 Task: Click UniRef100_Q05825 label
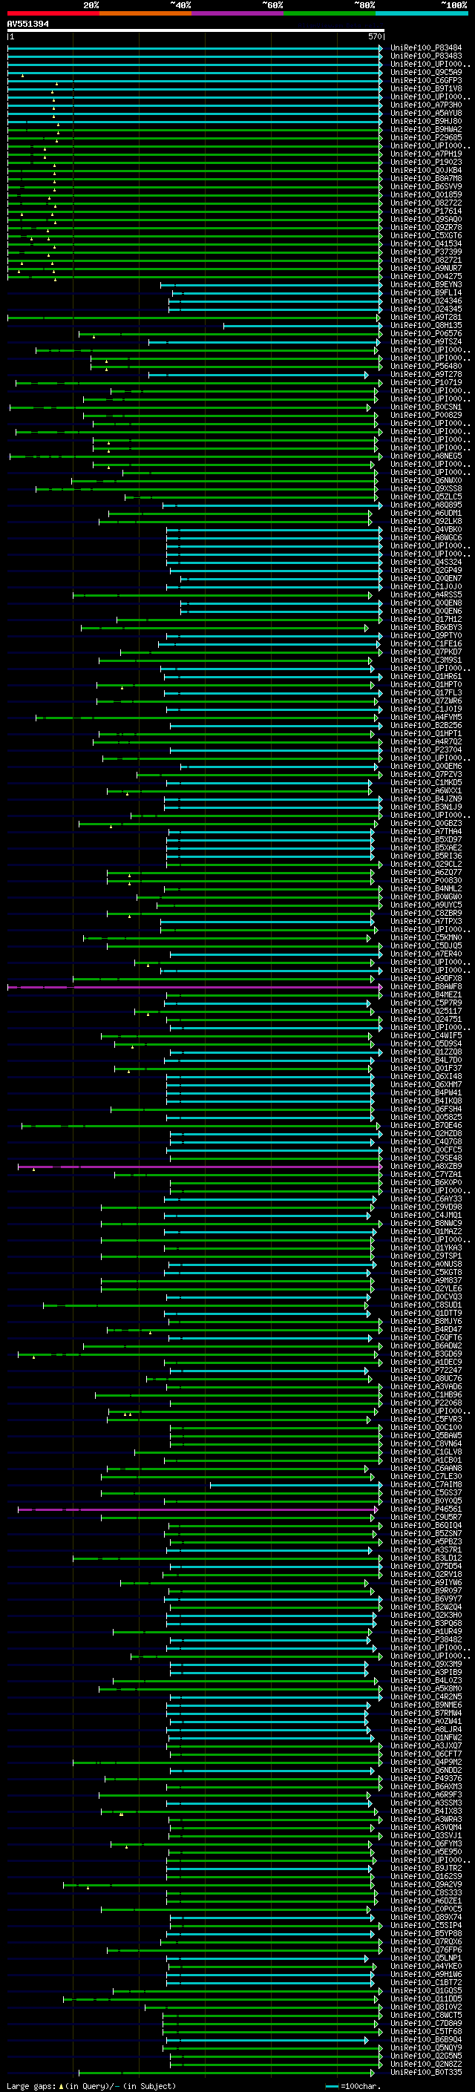point(426,1118)
